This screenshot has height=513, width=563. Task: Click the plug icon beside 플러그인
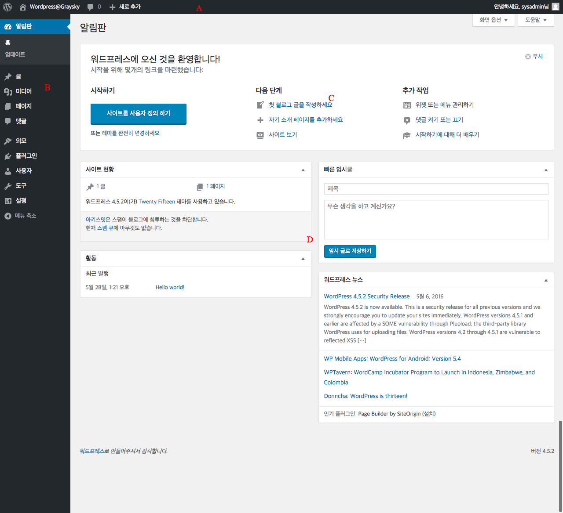pyautogui.click(x=8, y=156)
